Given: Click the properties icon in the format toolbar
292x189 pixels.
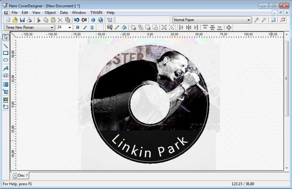Looking at the screenshot, I should (x=110, y=28).
